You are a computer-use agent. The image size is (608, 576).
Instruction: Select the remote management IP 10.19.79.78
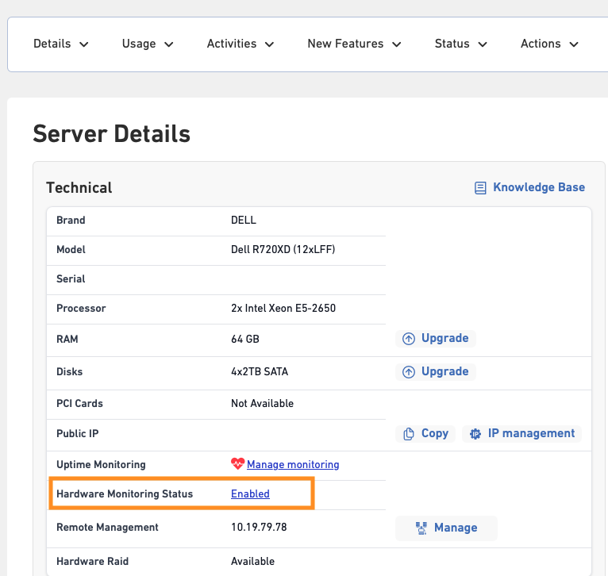click(x=259, y=527)
